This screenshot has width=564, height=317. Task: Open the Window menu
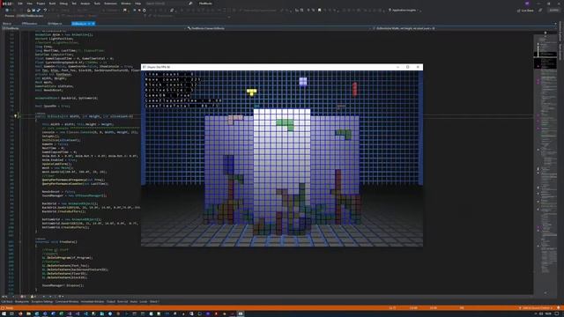[x=126, y=4]
